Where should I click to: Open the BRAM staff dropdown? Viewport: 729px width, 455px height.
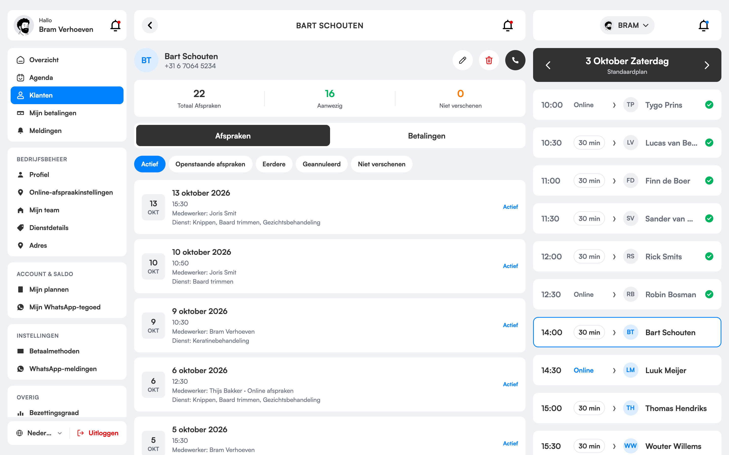[x=627, y=25]
